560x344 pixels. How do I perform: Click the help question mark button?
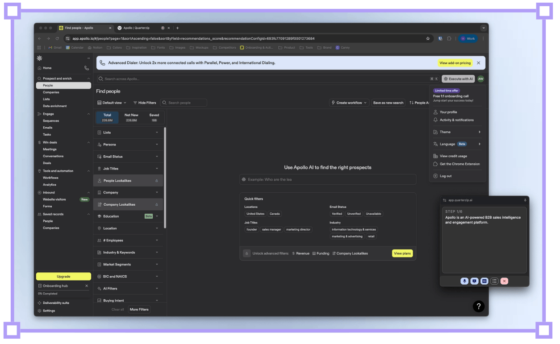[478, 306]
